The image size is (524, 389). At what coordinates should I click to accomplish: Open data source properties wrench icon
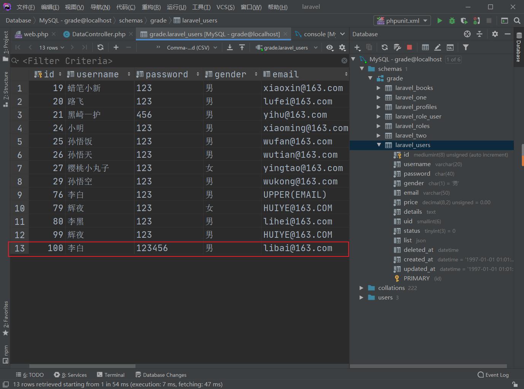[x=397, y=47]
